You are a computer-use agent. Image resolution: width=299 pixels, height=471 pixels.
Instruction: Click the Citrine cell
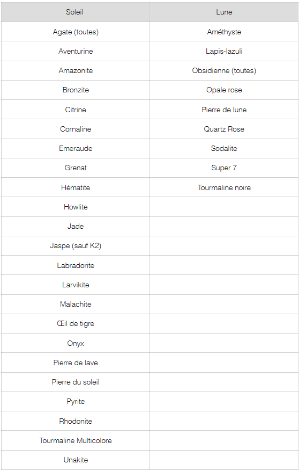pos(75,110)
